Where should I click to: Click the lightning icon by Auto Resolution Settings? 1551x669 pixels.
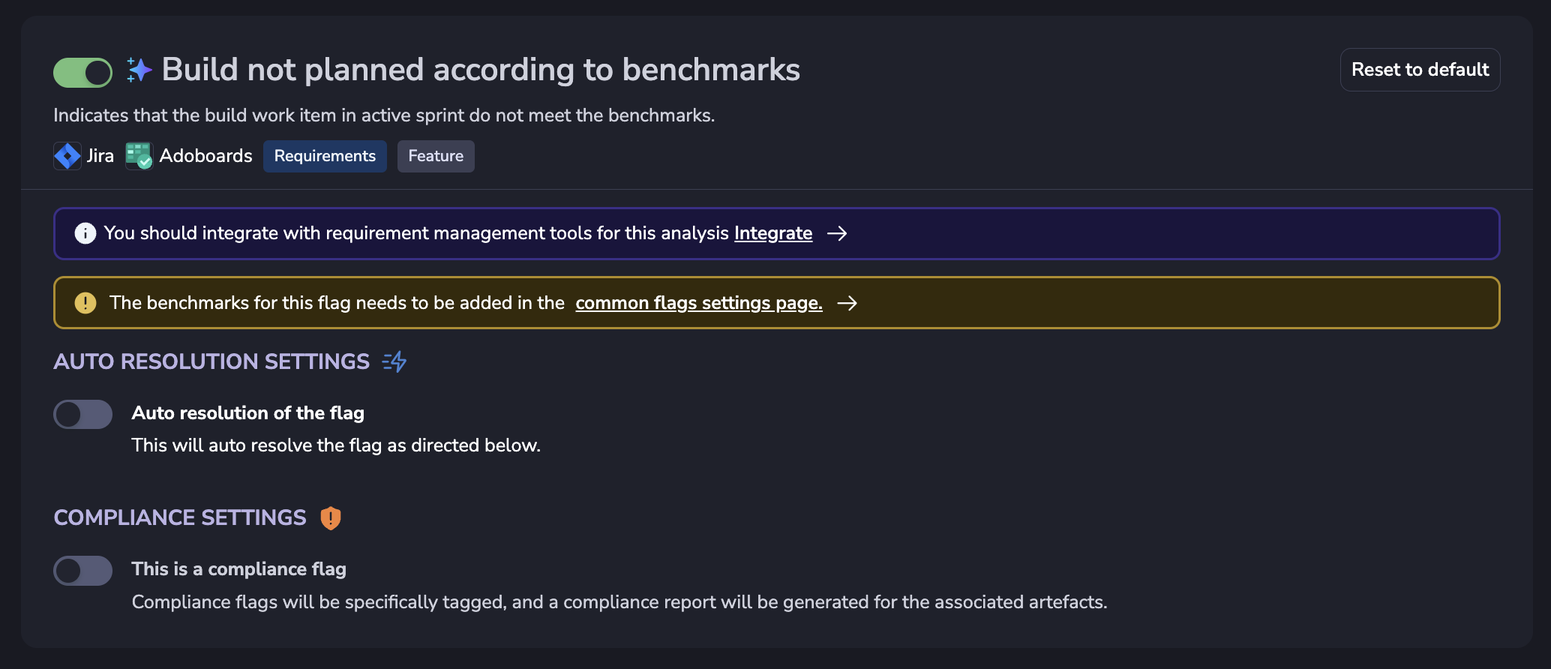394,361
